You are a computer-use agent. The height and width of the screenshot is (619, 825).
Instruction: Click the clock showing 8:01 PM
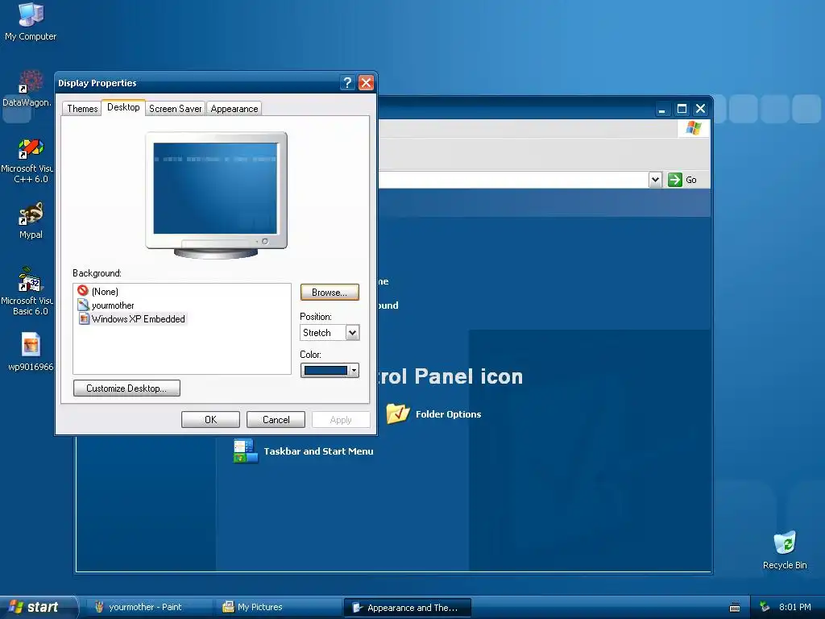[x=794, y=607]
